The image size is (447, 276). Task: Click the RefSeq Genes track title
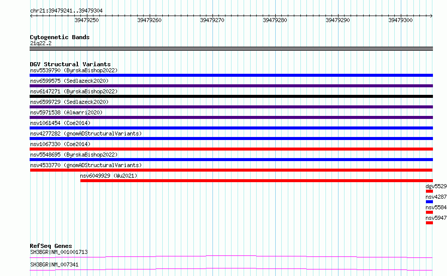[51, 246]
